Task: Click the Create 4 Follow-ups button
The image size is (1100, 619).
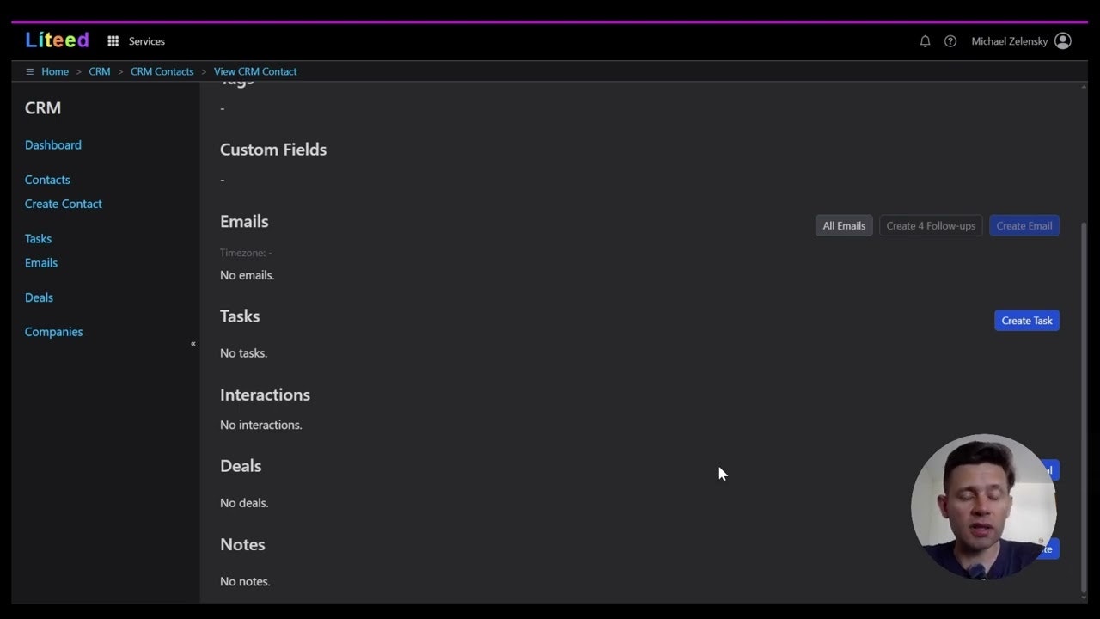Action: pos(931,225)
